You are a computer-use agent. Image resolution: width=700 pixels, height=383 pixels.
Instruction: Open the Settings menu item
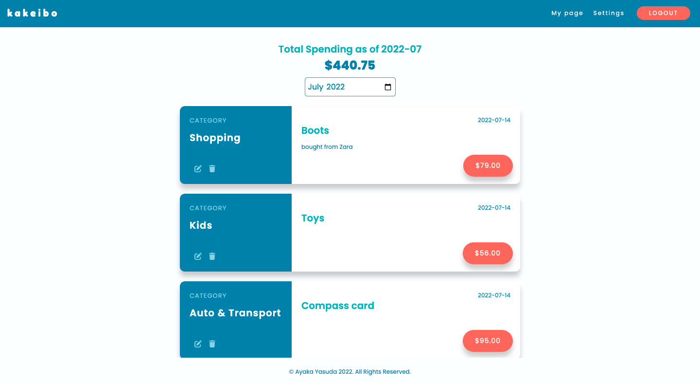click(x=608, y=13)
